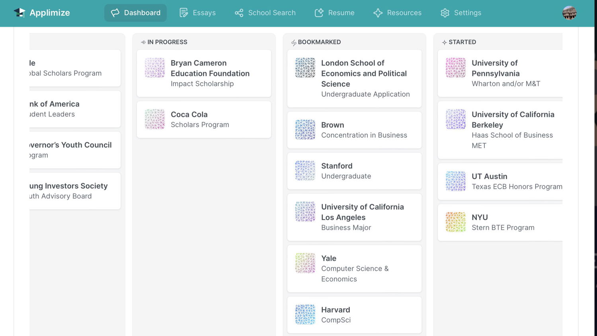Click University of Pennsylvania pattern icon
597x336 pixels.
[456, 68]
